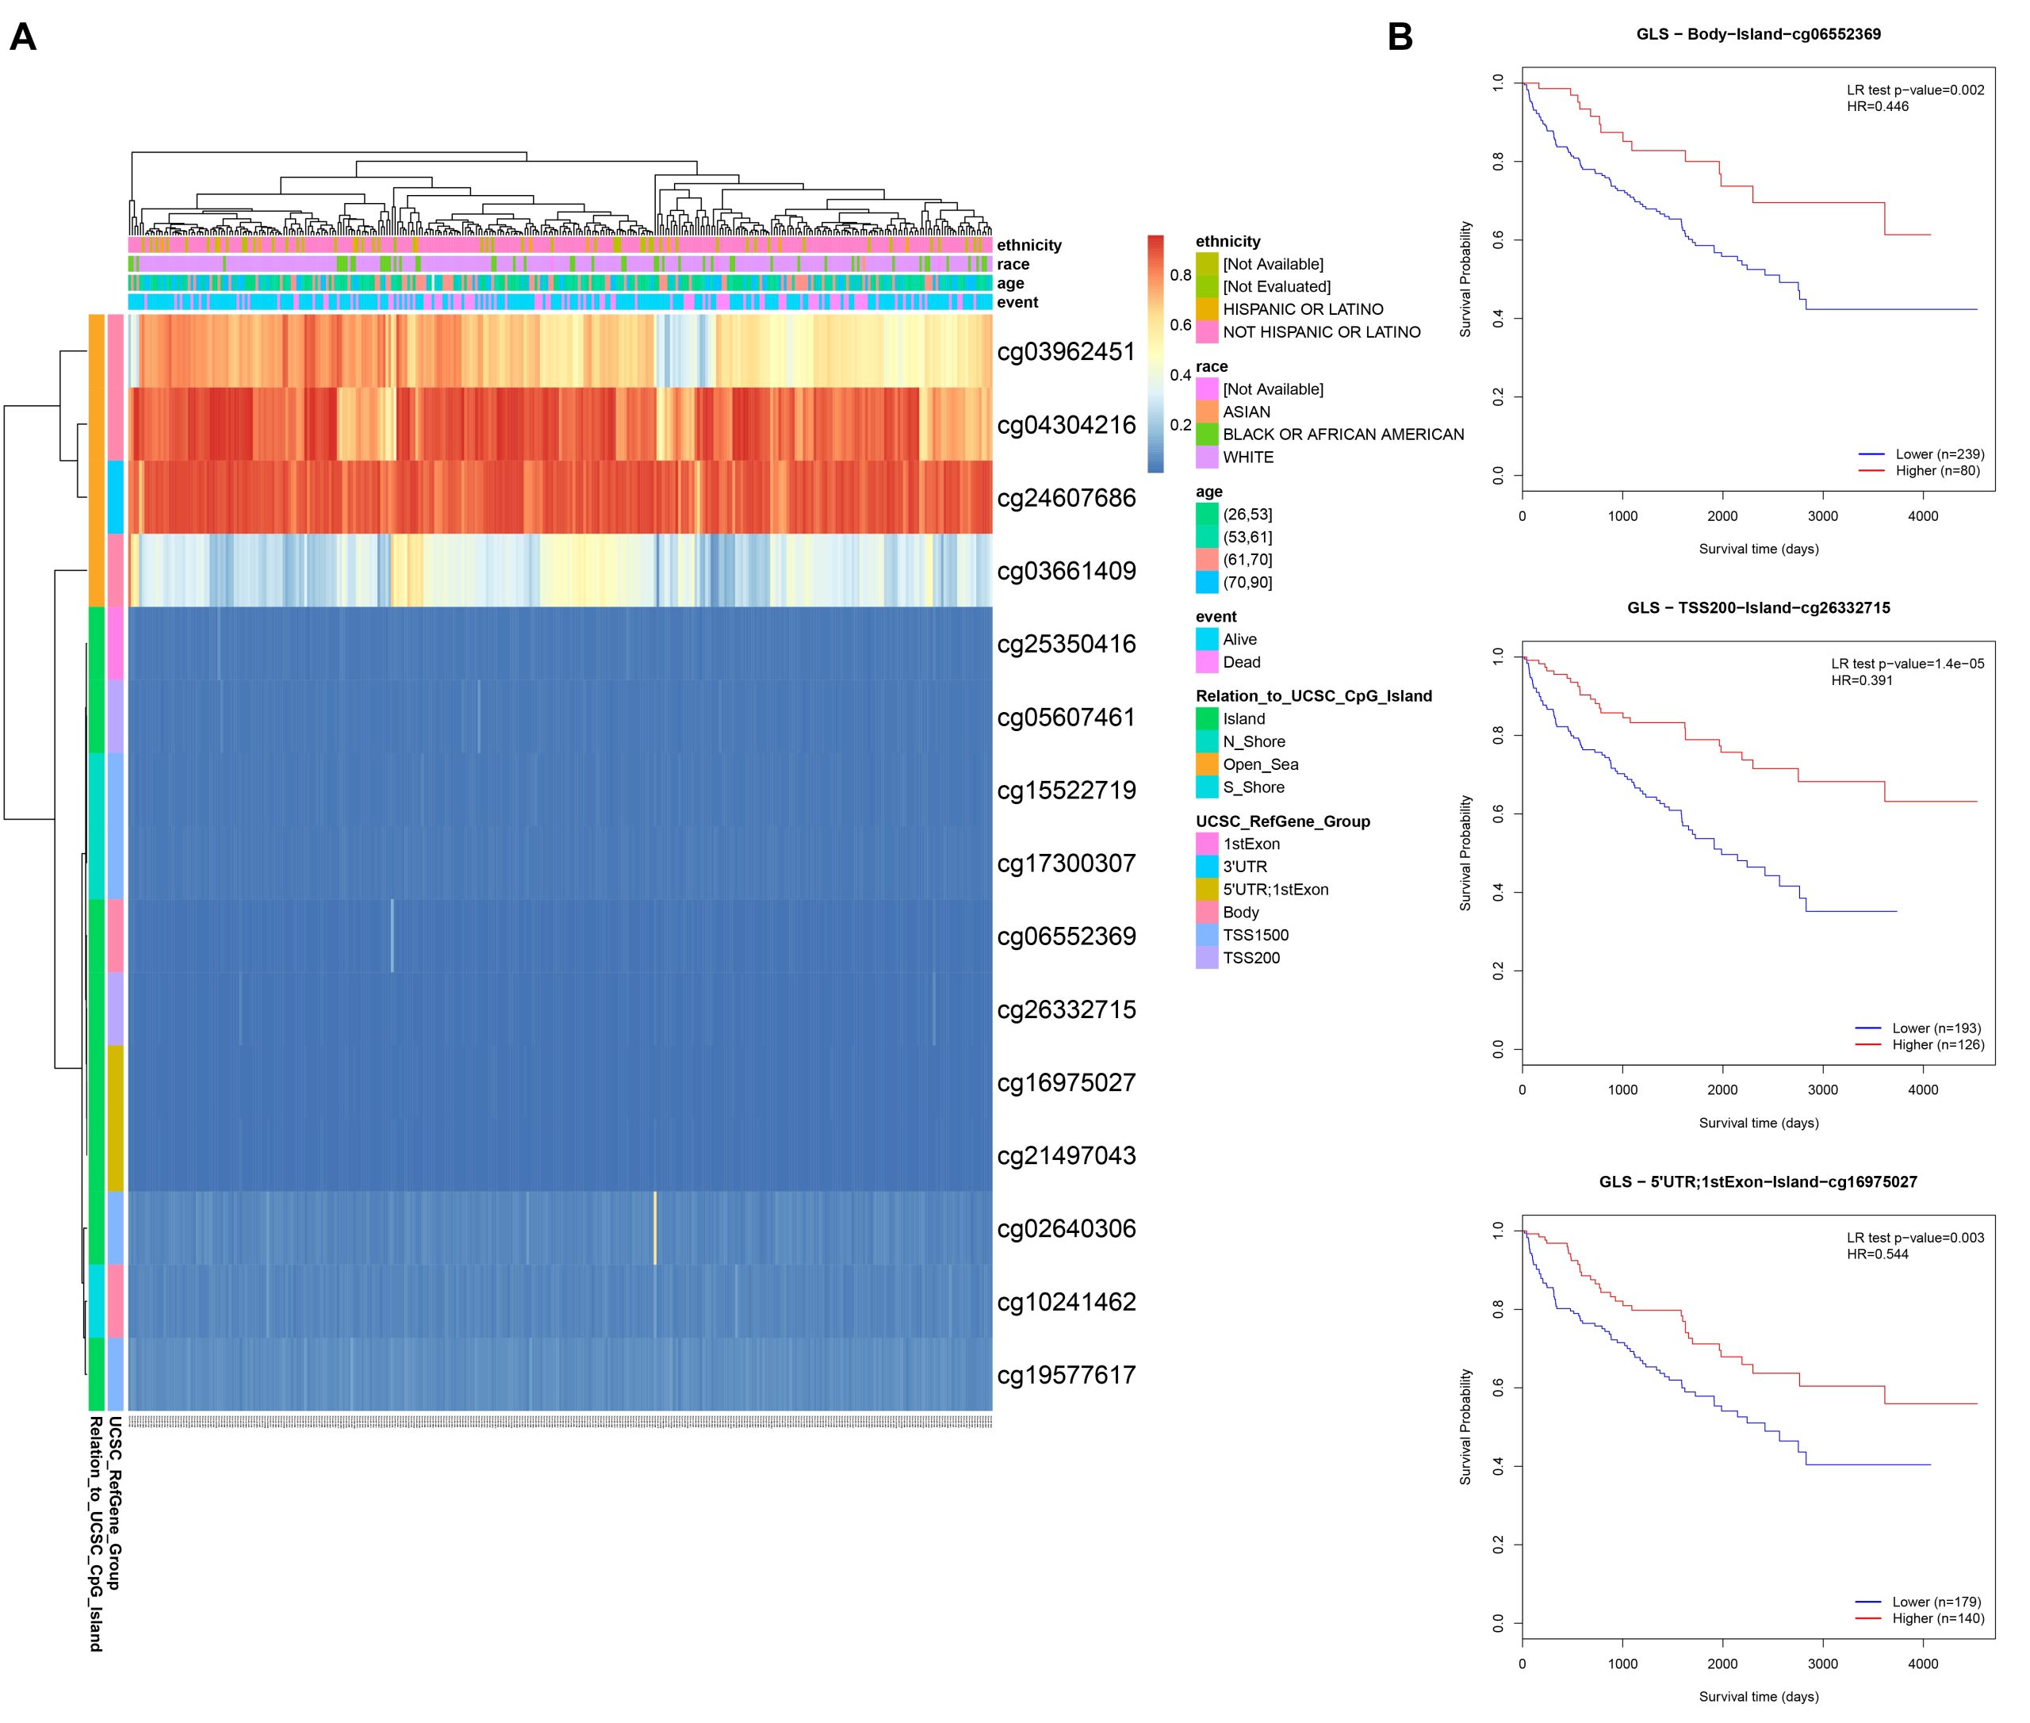
Task: Click the Higher (n=80) legend entry
Action: click(x=1937, y=471)
